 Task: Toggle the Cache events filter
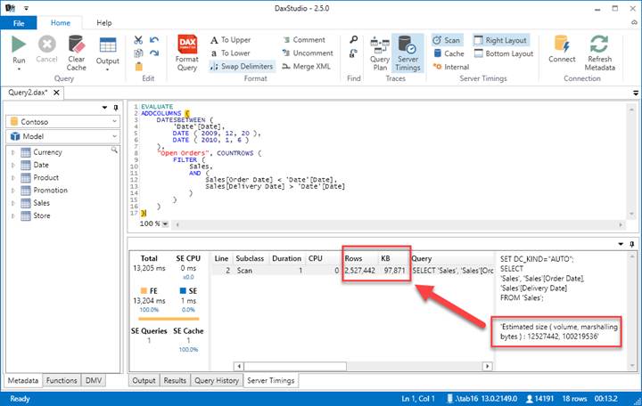449,53
